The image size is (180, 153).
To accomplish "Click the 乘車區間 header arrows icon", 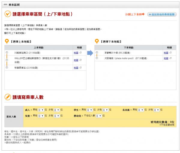I will click(x=5, y=4).
